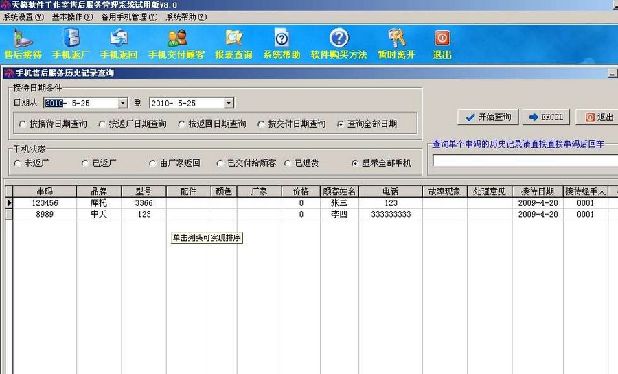The height and width of the screenshot is (374, 618).
Task: Sort by 品牌 column header
Action: [99, 191]
